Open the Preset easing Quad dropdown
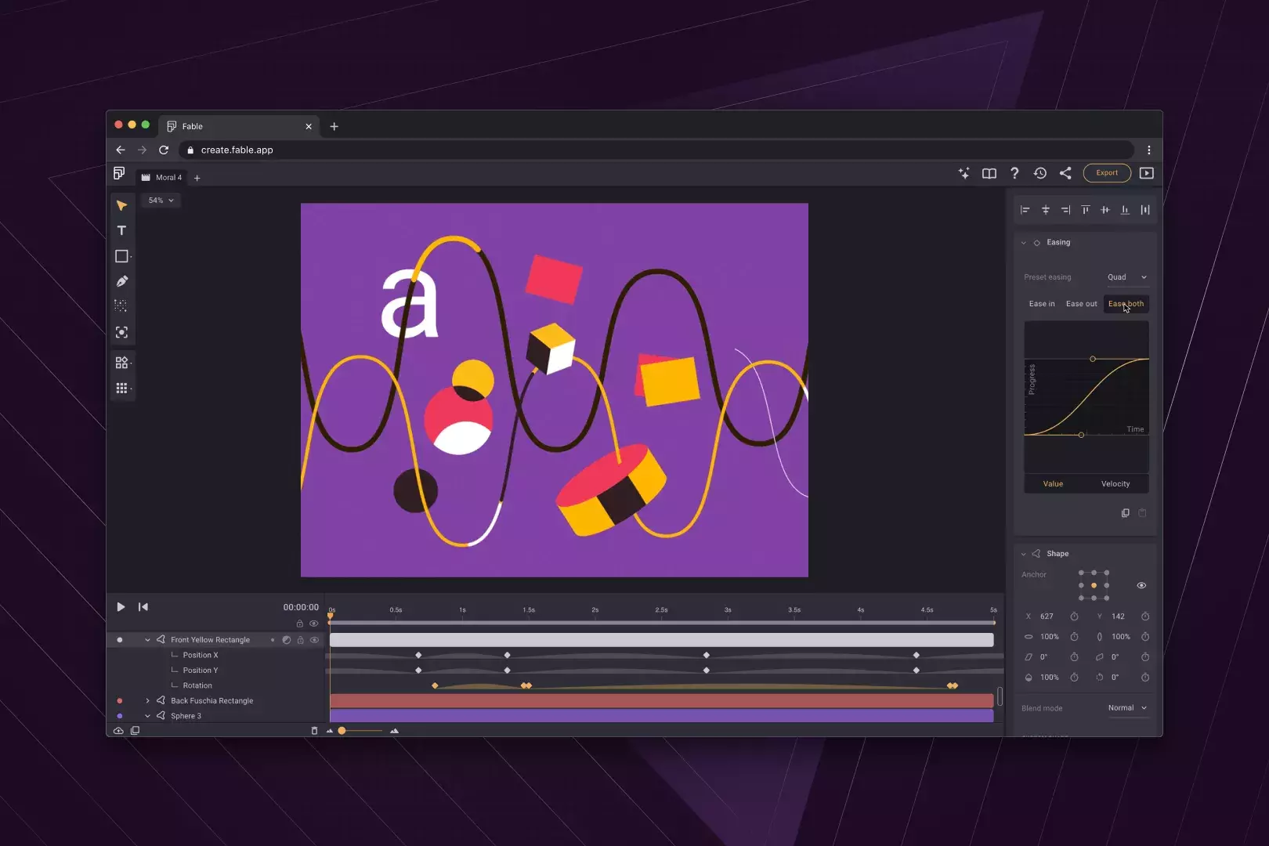Viewport: 1269px width, 846px height. 1126,277
